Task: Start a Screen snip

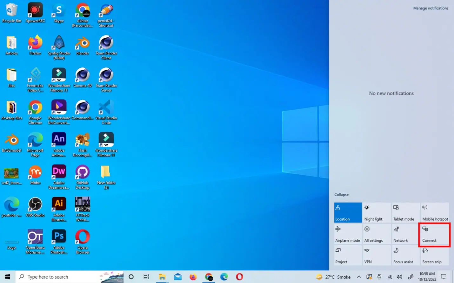Action: click(x=435, y=255)
